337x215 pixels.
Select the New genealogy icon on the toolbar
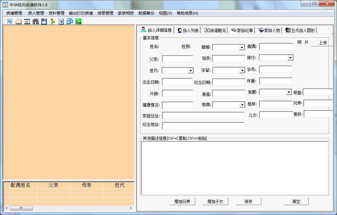pyautogui.click(x=10, y=21)
